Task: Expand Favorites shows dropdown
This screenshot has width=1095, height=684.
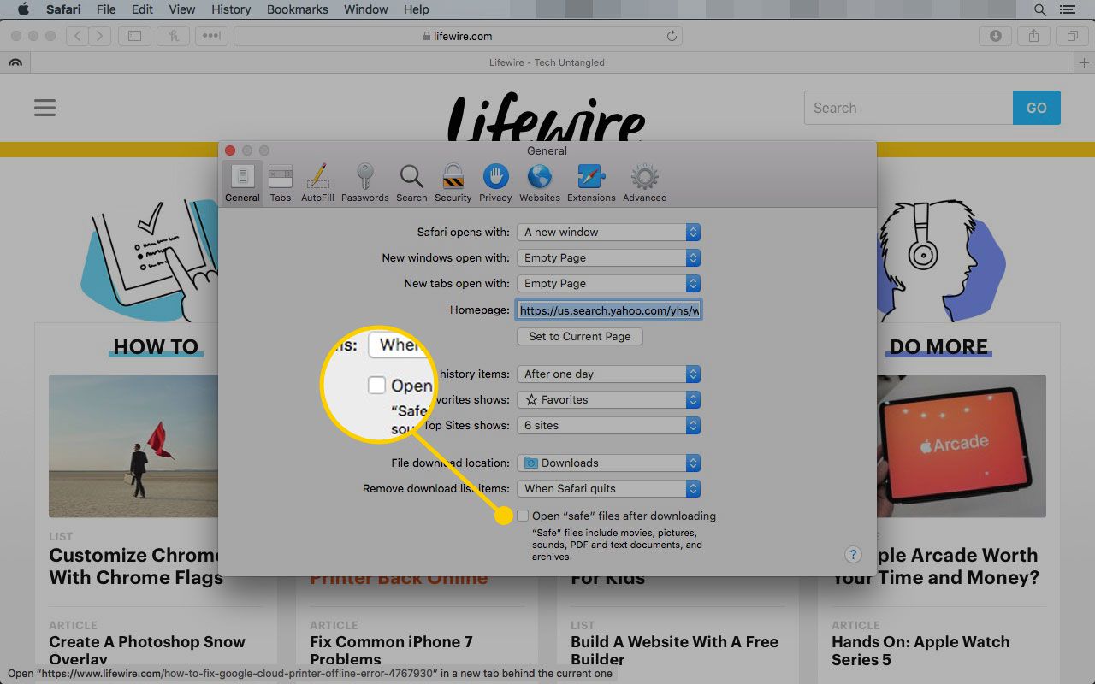Action: pos(609,399)
